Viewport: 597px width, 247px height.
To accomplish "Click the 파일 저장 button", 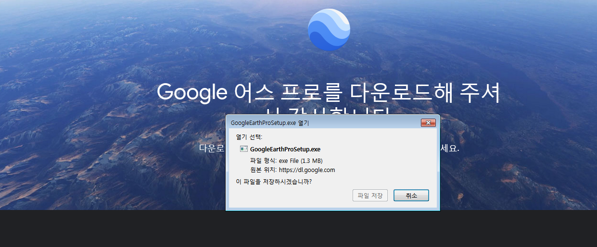I will click(x=370, y=196).
